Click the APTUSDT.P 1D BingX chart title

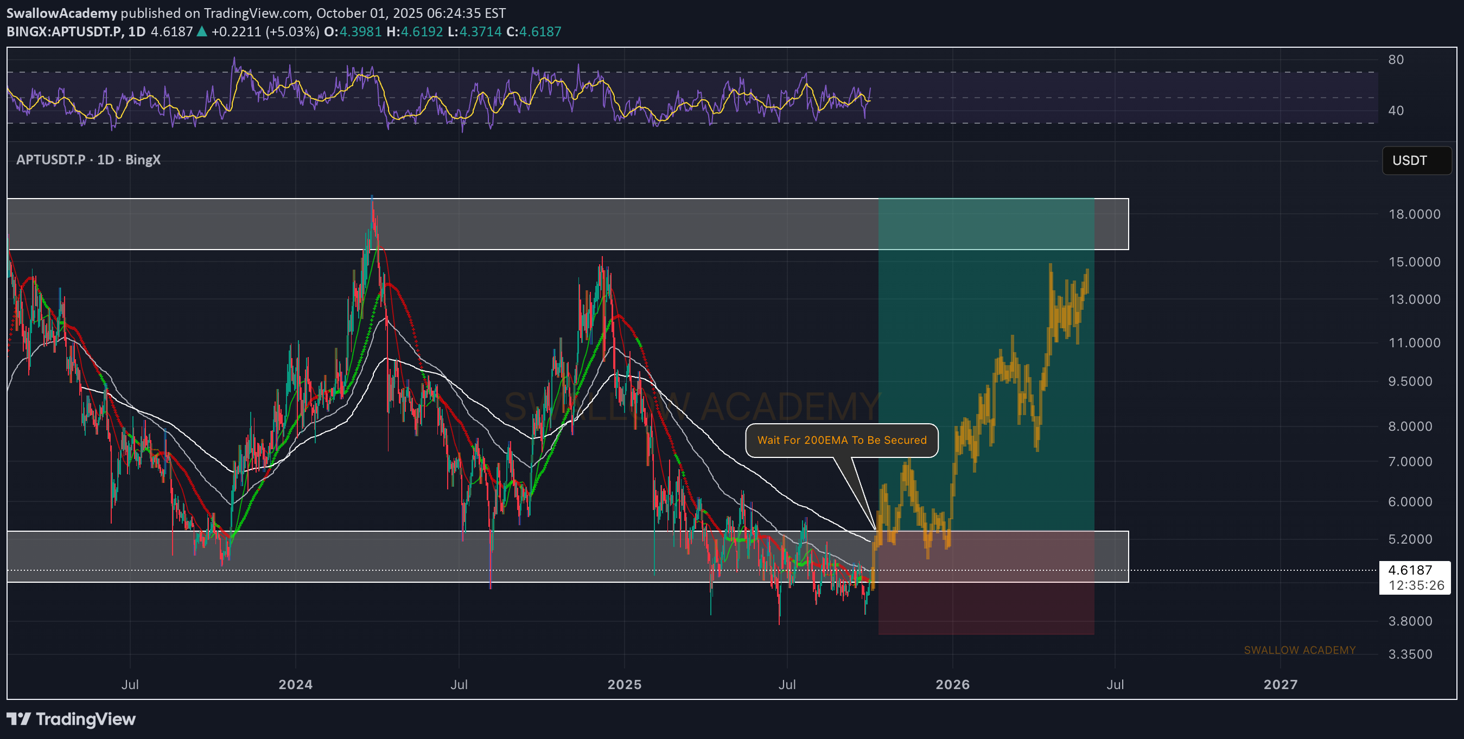[x=88, y=160]
